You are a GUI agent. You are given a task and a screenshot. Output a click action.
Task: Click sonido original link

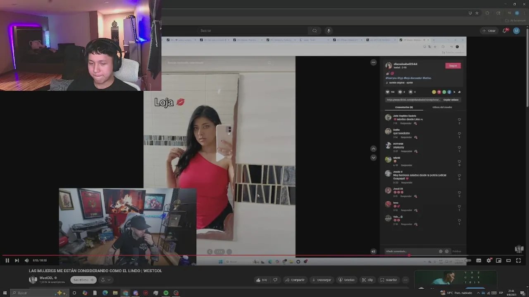pyautogui.click(x=401, y=82)
